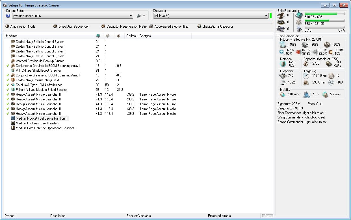Image resolution: width=351 pixels, height=220 pixels.
Task: Click the powergrid usage bar 638 / 1031.25
Action: pos(324,20)
